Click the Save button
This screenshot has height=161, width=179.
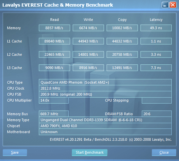(15, 152)
